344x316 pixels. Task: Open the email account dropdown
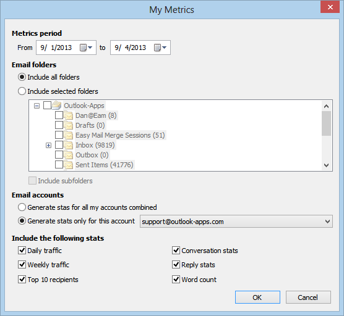tap(236, 222)
